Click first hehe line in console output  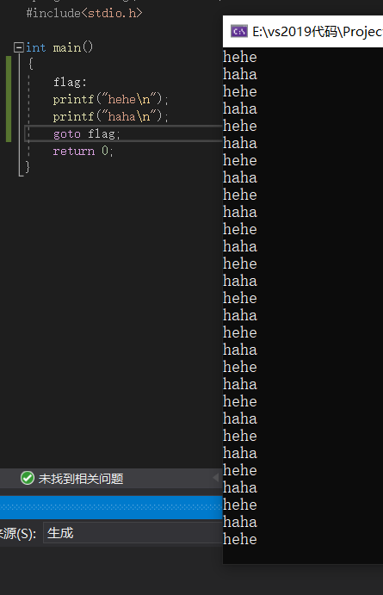pos(240,58)
